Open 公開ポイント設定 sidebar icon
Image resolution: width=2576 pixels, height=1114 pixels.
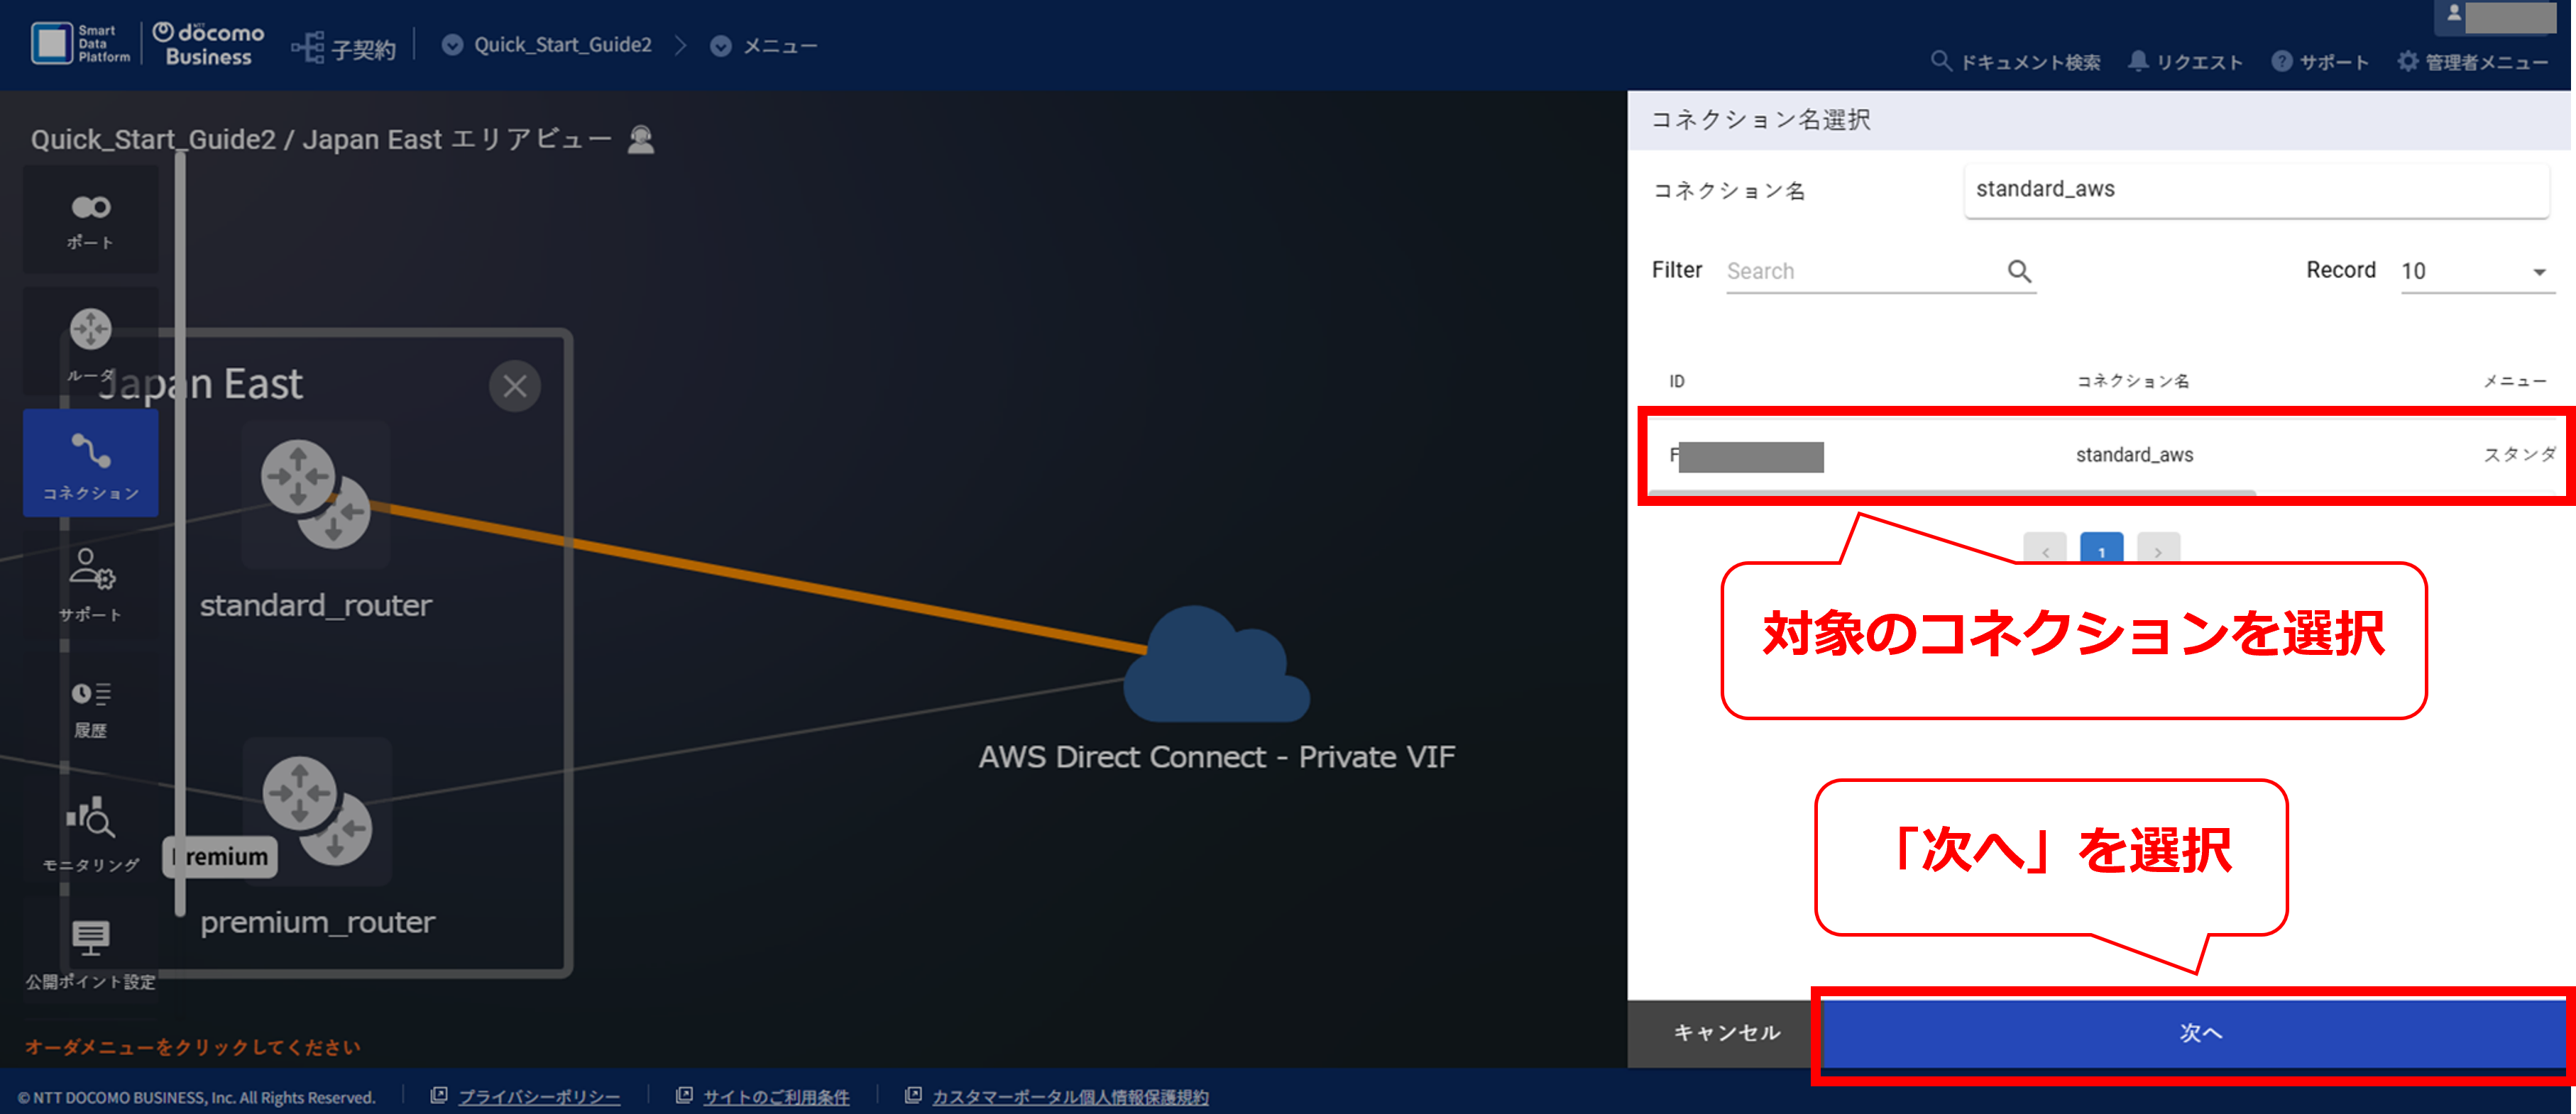click(91, 953)
